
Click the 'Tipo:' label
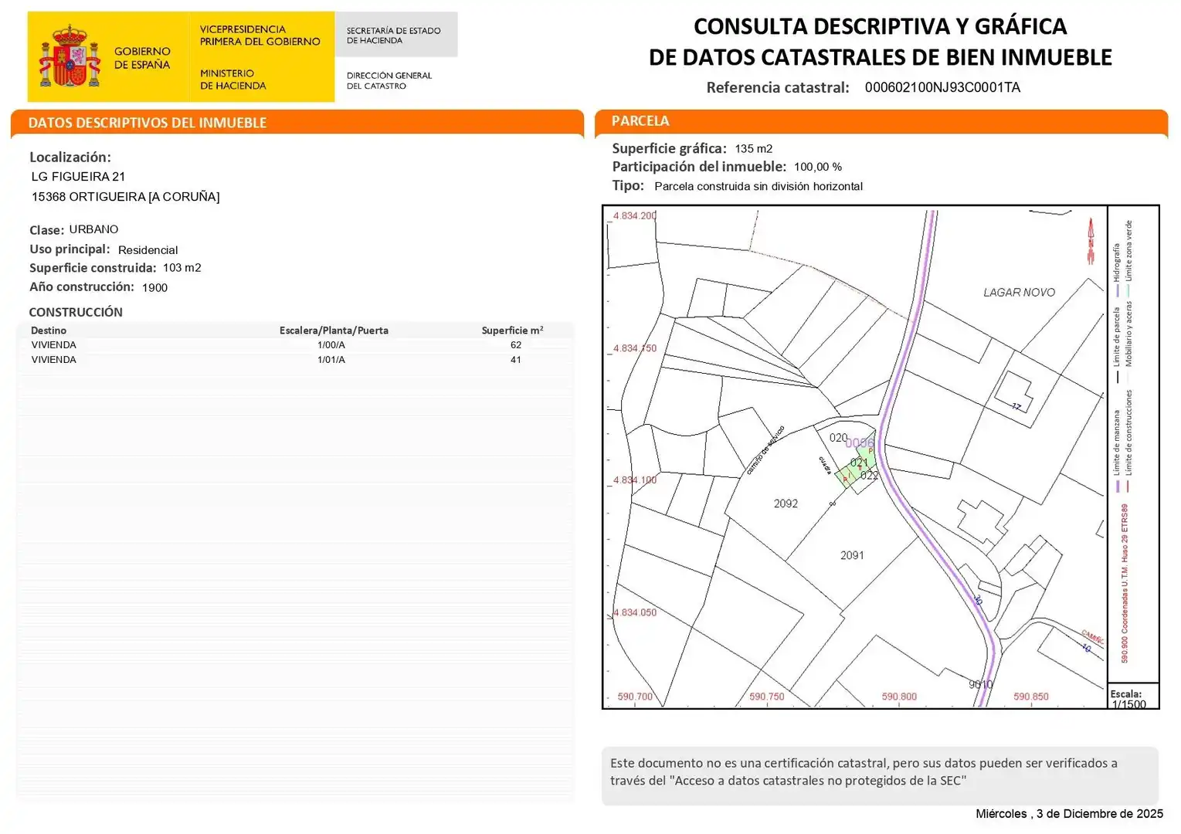point(628,186)
